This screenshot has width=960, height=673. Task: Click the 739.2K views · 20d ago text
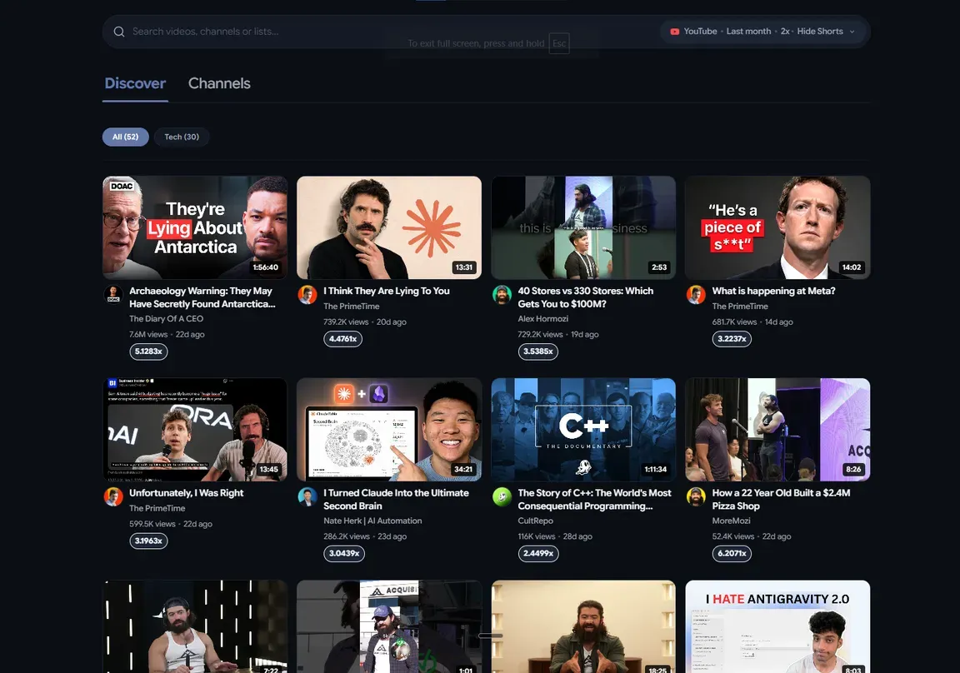click(364, 322)
